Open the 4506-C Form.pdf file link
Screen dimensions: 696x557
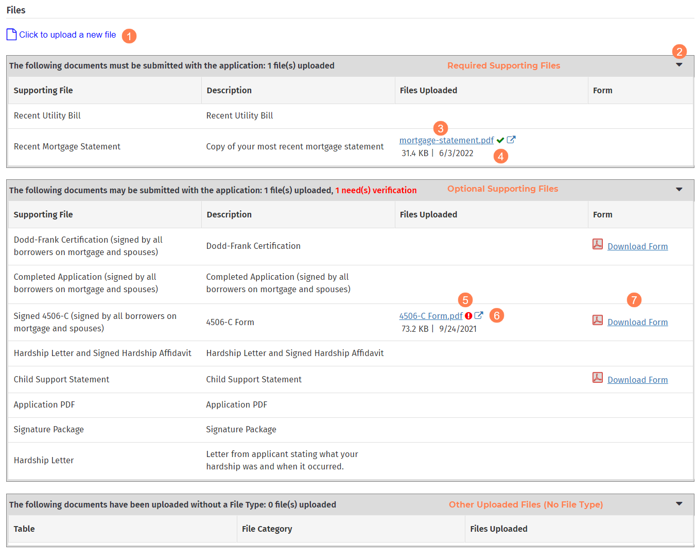pyautogui.click(x=431, y=316)
